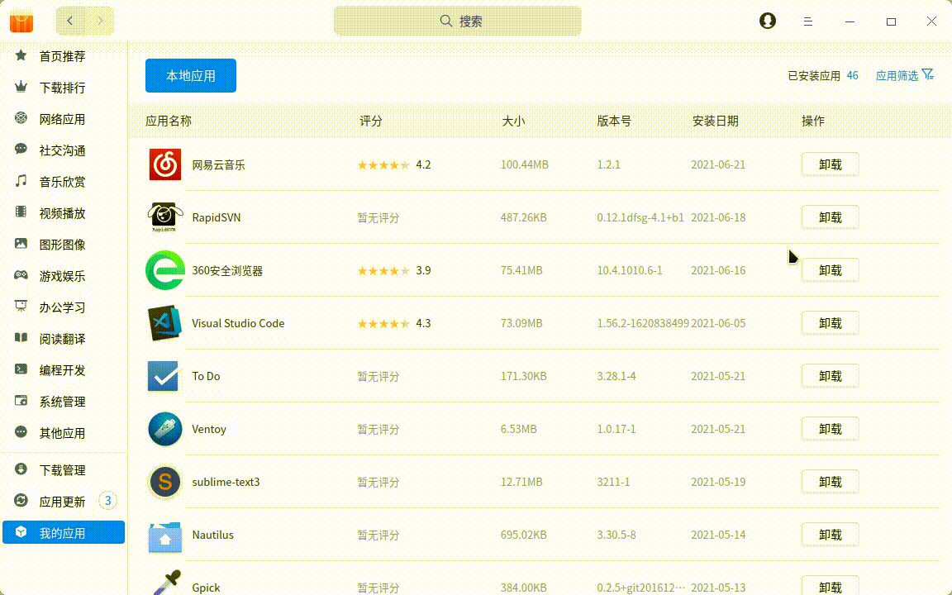Click the RapidSVN app icon
Screen dimensions: 952x595
165,217
